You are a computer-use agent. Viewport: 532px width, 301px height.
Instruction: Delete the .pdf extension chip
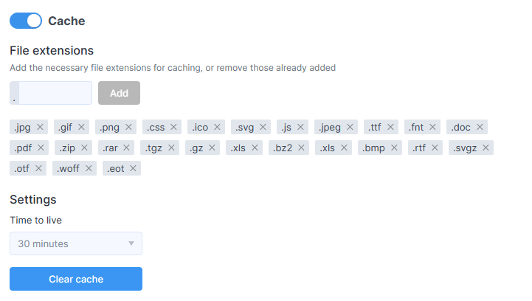tap(41, 148)
